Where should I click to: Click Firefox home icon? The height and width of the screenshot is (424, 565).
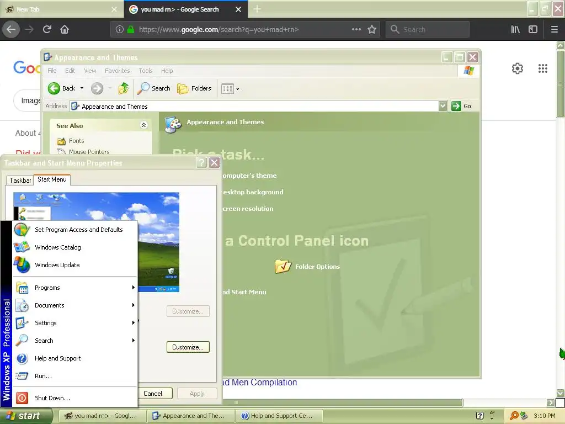(x=65, y=29)
